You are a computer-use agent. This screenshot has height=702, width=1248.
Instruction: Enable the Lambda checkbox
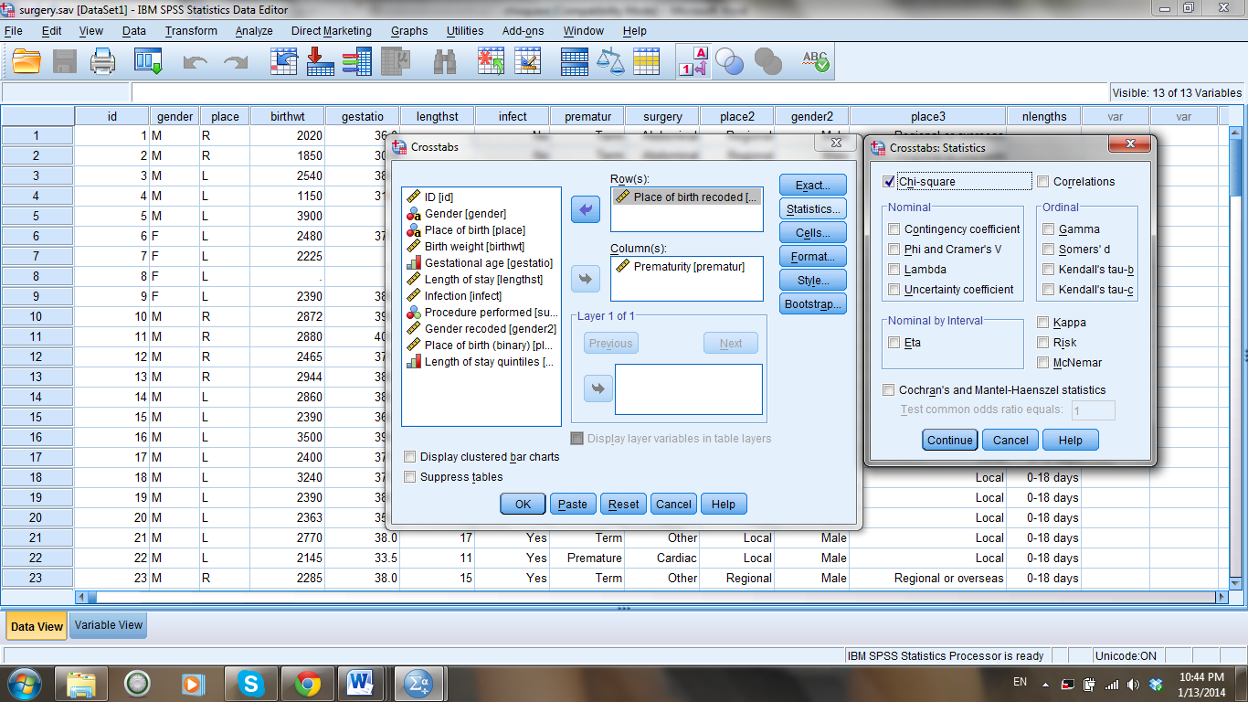pyautogui.click(x=894, y=270)
